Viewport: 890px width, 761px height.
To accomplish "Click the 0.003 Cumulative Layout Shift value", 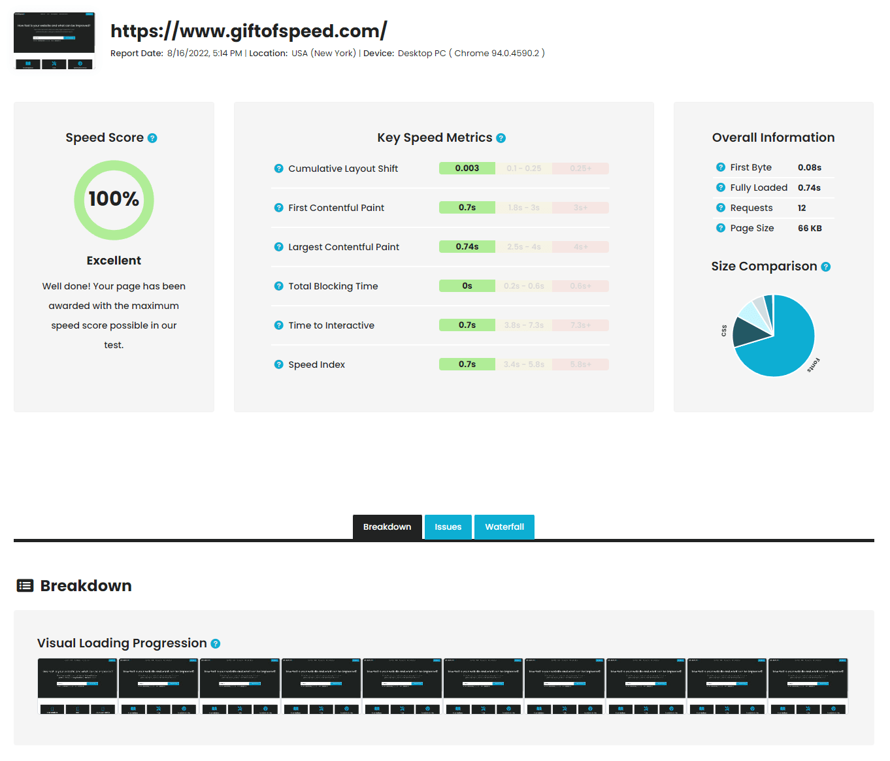I will click(x=467, y=169).
